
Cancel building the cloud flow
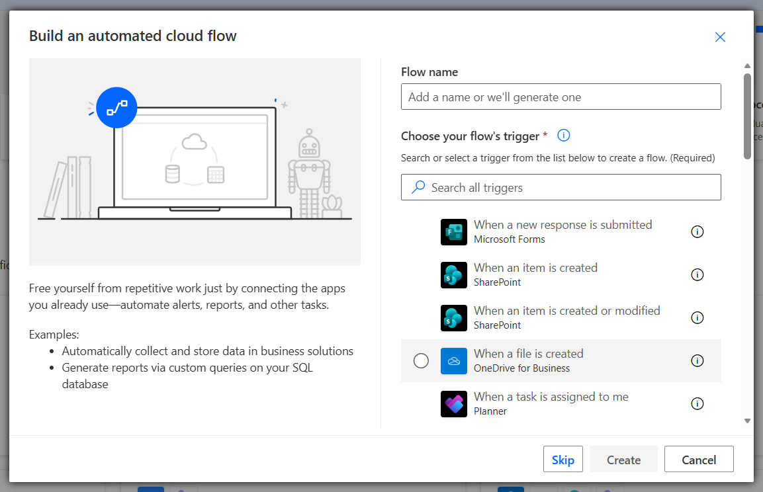699,459
